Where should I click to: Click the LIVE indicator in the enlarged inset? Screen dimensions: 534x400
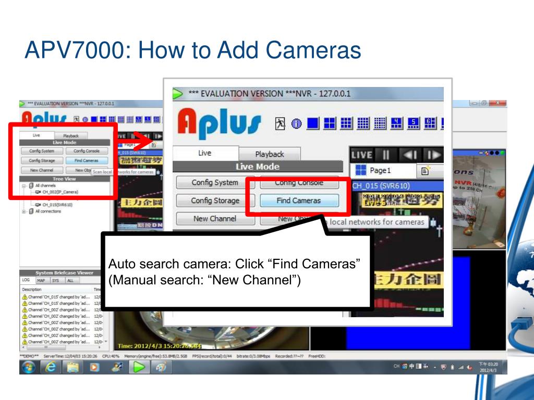(362, 155)
